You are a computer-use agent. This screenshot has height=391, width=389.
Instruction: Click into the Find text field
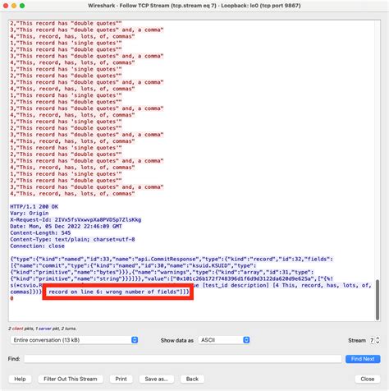(182, 359)
